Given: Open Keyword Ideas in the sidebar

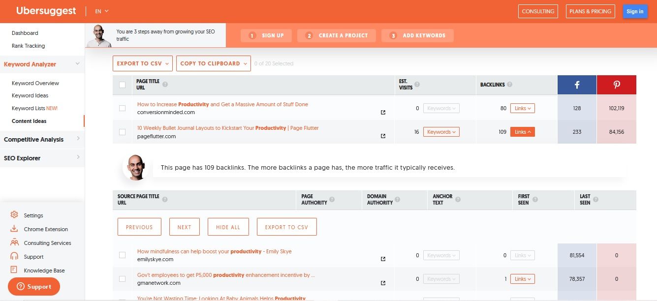Looking at the screenshot, I should tap(30, 95).
